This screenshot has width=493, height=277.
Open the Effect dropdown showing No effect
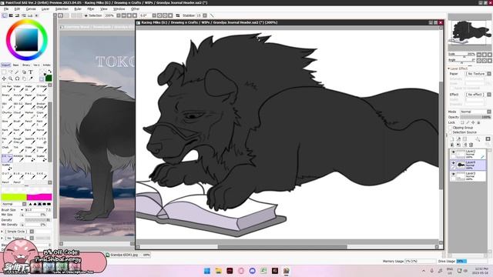(x=478, y=95)
